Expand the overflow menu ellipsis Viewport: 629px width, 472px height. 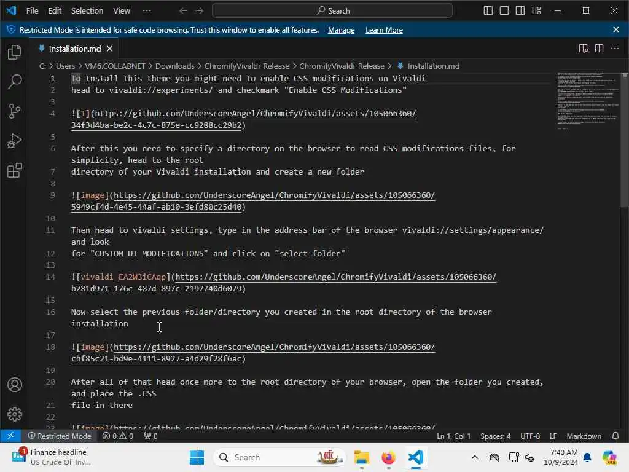pyautogui.click(x=147, y=11)
